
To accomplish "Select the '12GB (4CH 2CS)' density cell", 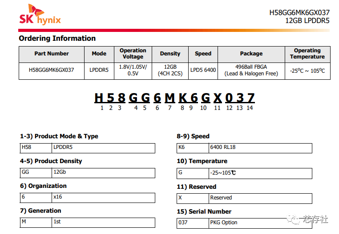I will pos(170,70).
